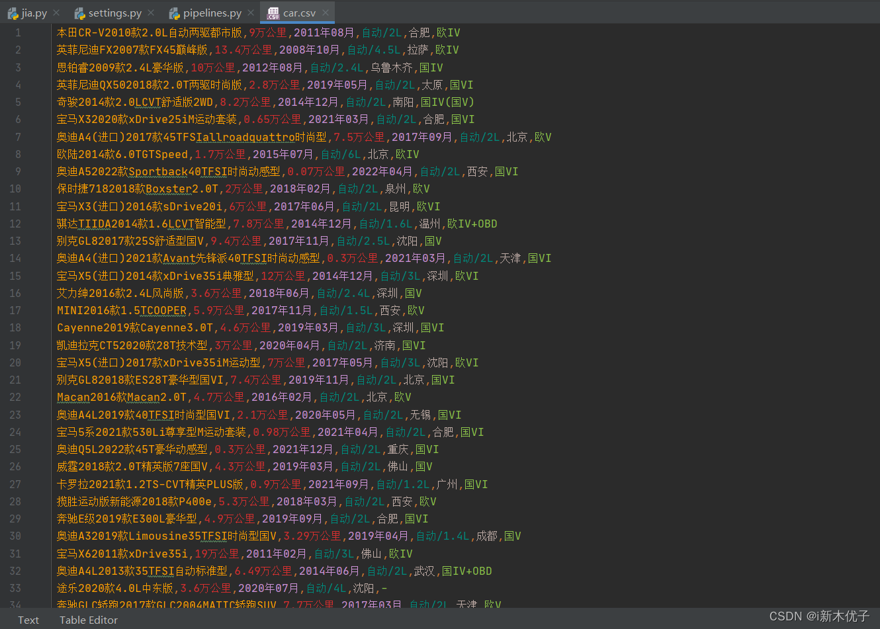Switch to the jia.py tab

(x=34, y=13)
